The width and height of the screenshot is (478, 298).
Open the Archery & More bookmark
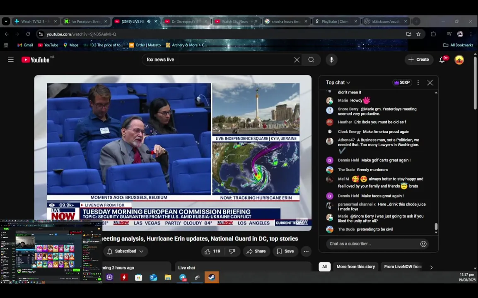[186, 45]
